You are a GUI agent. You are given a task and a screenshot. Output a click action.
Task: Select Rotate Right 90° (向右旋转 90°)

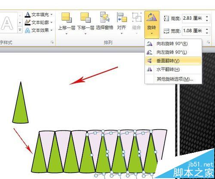(x=173, y=43)
